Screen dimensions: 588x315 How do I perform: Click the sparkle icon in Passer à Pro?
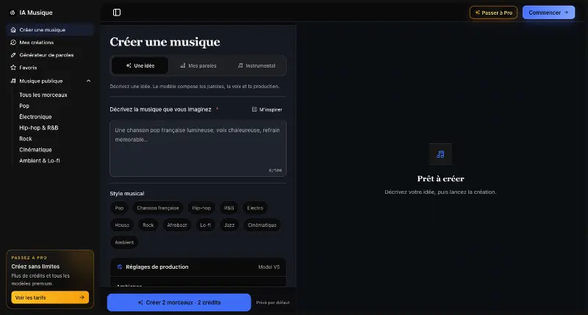477,12
